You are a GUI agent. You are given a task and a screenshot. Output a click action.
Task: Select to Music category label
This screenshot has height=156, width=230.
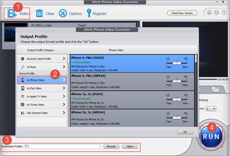31,67
